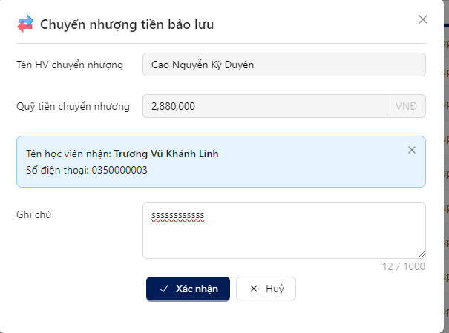
Task: Click the Ghi chú label
Action: click(x=34, y=214)
